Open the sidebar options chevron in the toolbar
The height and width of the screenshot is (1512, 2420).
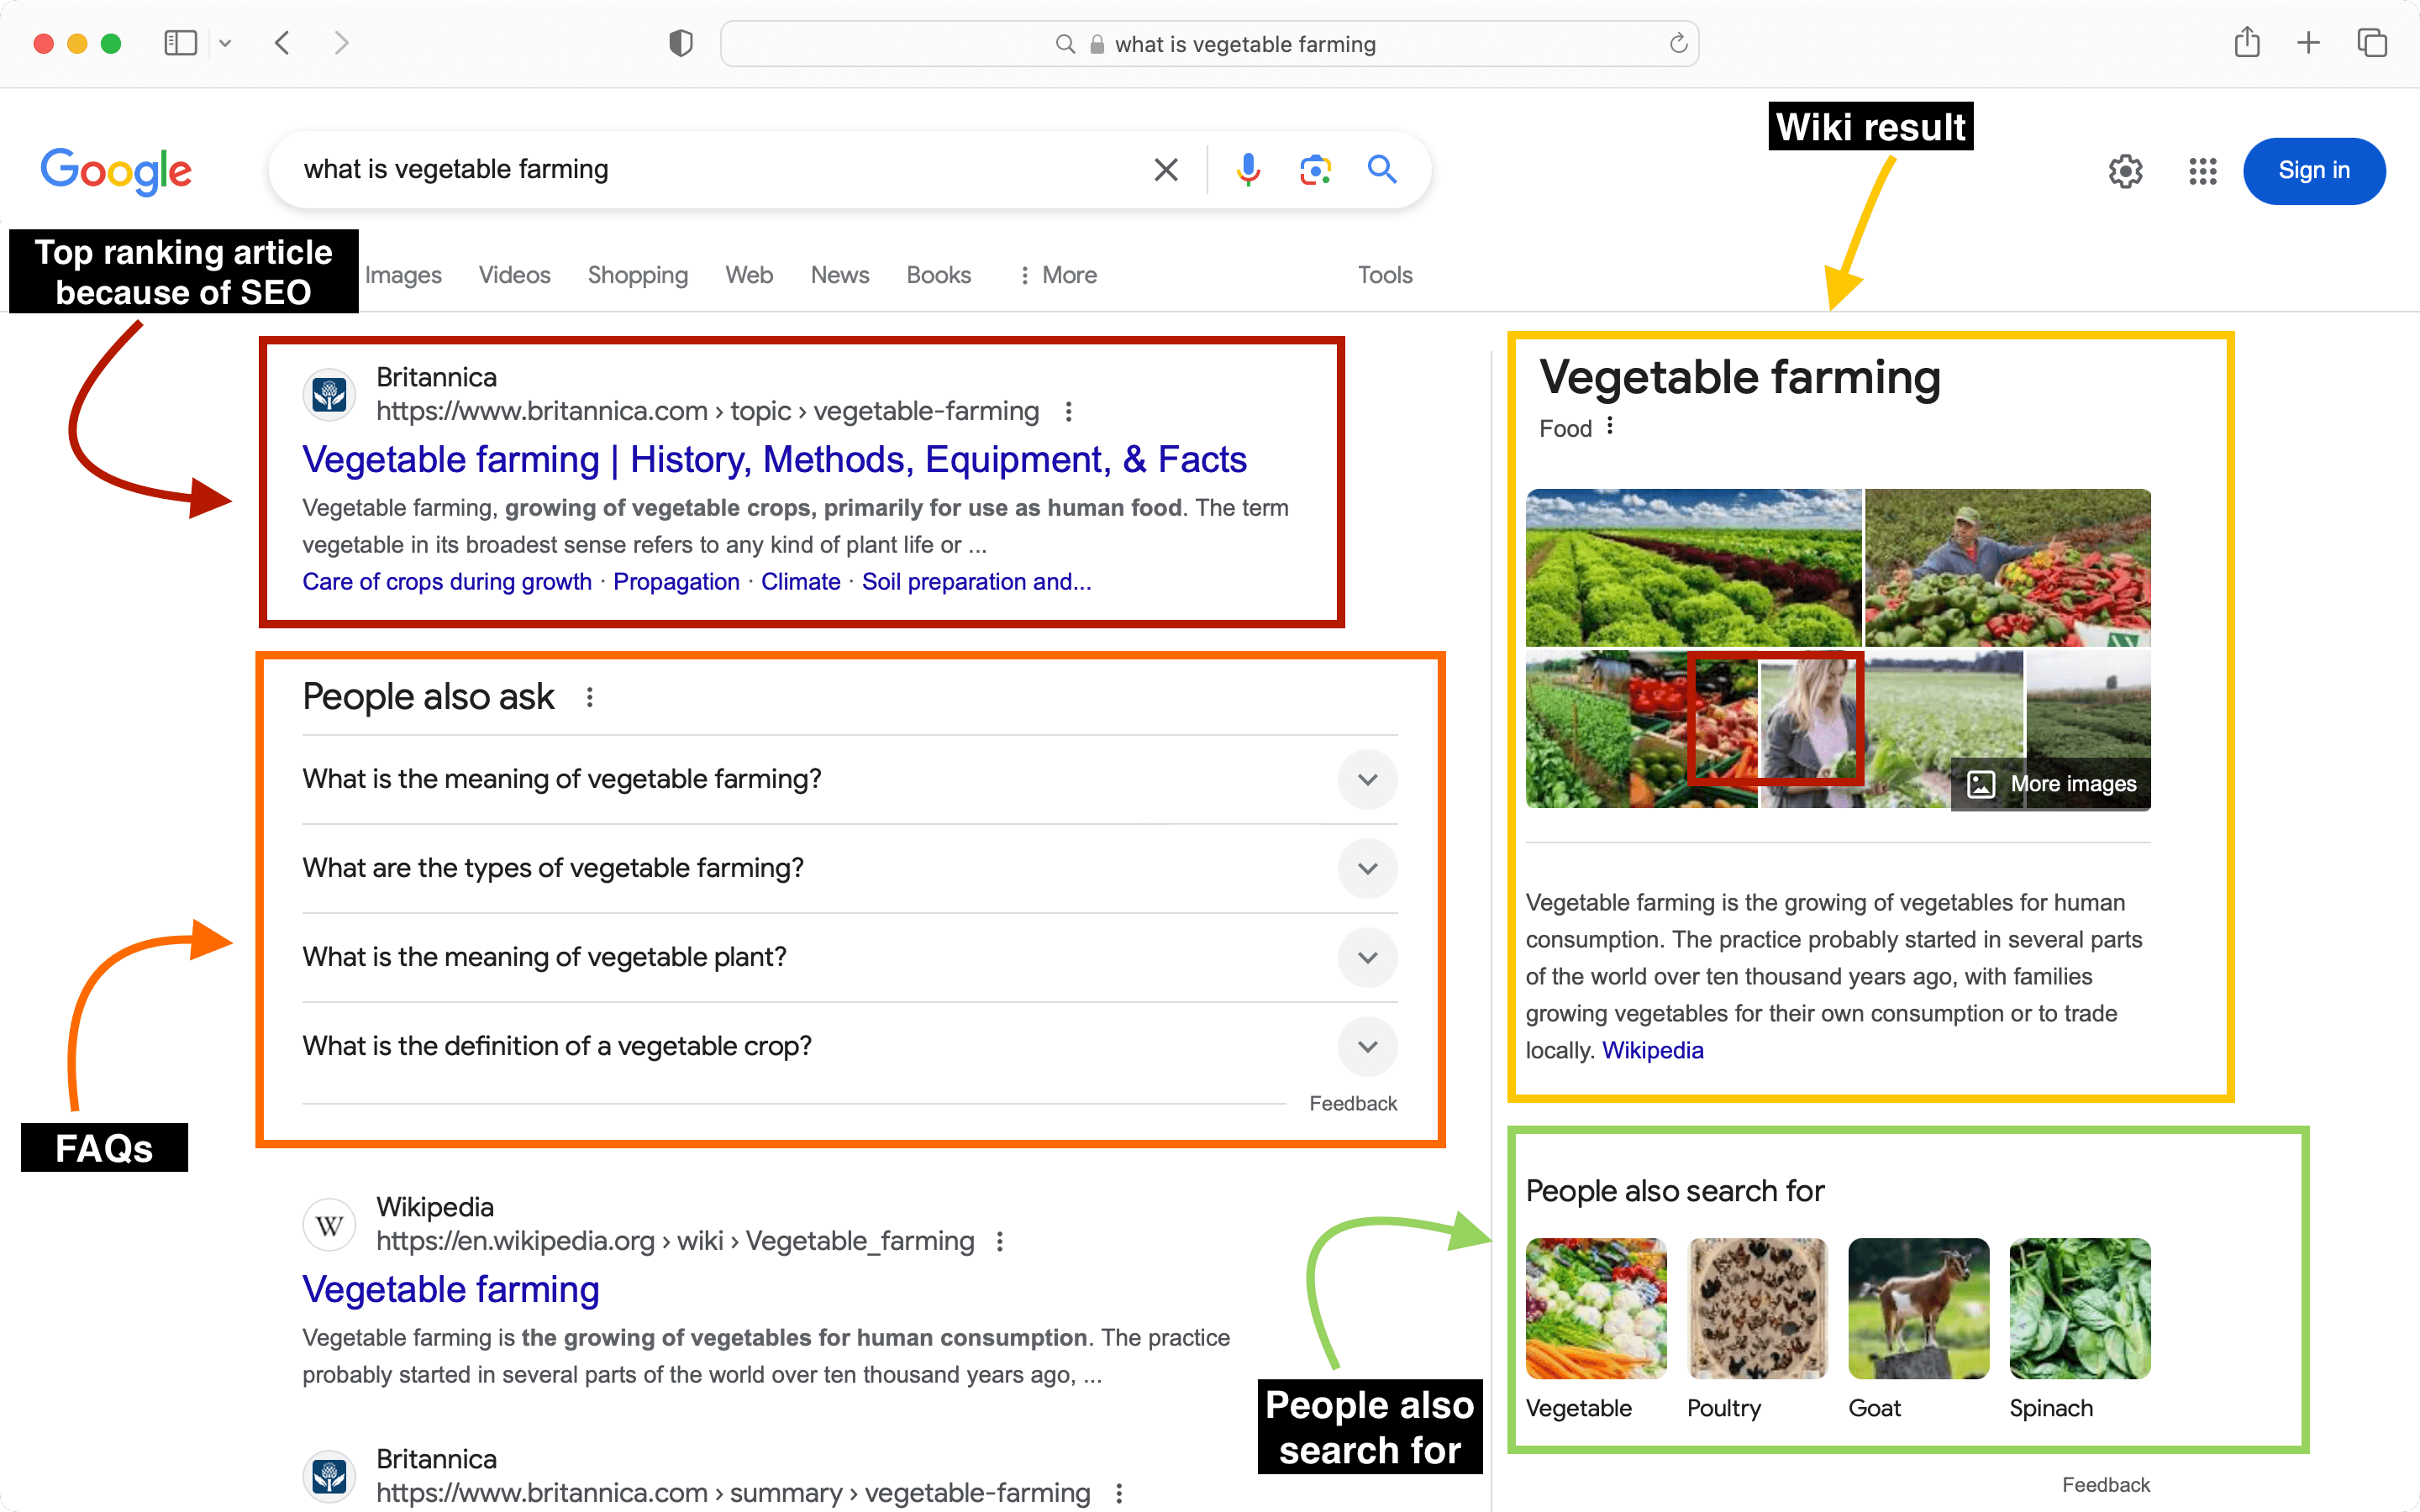[225, 43]
